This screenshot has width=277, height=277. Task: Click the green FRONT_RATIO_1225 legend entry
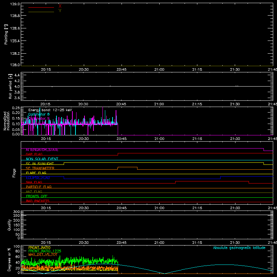(x=45, y=251)
